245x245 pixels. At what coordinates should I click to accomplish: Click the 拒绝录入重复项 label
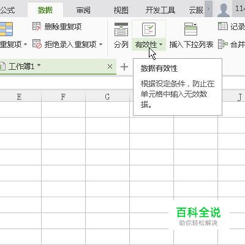click(70, 44)
